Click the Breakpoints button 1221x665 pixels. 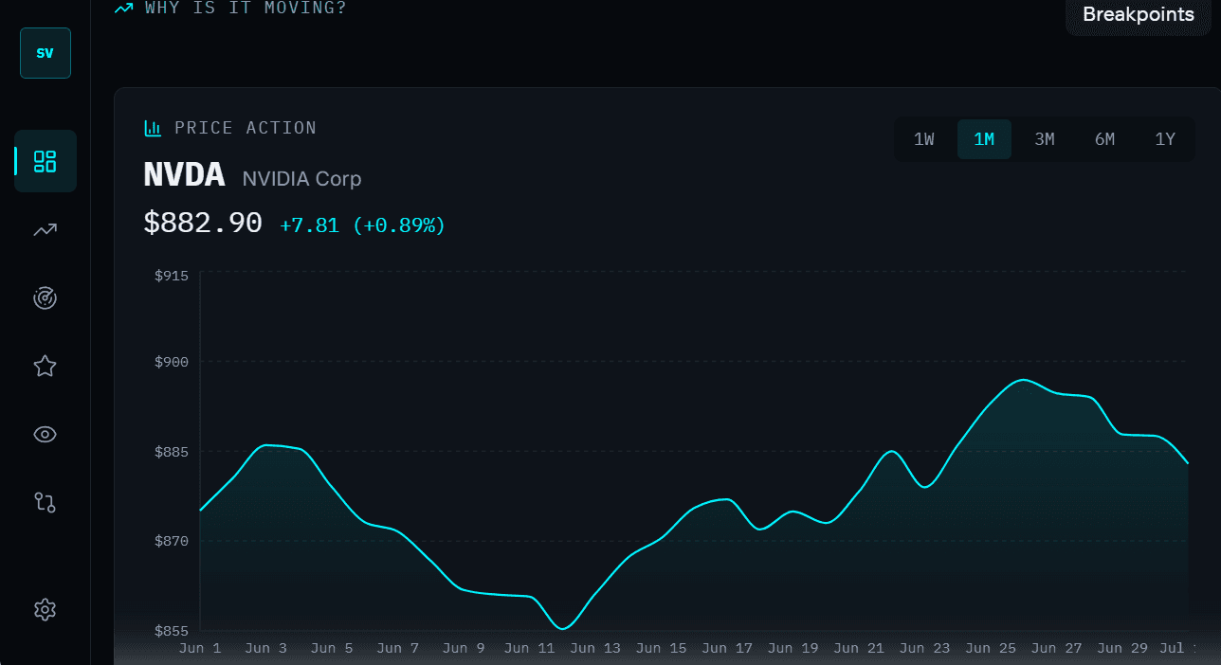tap(1139, 14)
